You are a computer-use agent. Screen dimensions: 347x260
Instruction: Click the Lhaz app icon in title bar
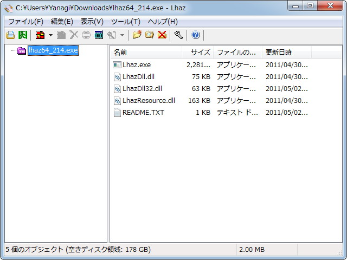(x=9, y=8)
